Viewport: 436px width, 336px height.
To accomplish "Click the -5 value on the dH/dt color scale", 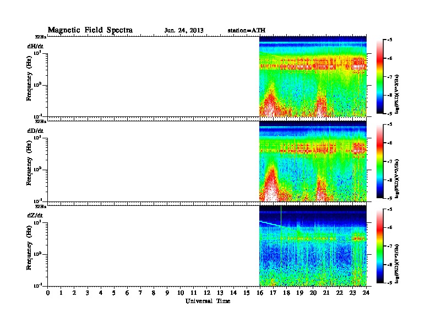I will coord(390,40).
